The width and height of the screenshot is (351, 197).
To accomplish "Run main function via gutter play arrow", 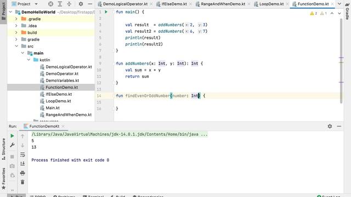I will 106,12.
